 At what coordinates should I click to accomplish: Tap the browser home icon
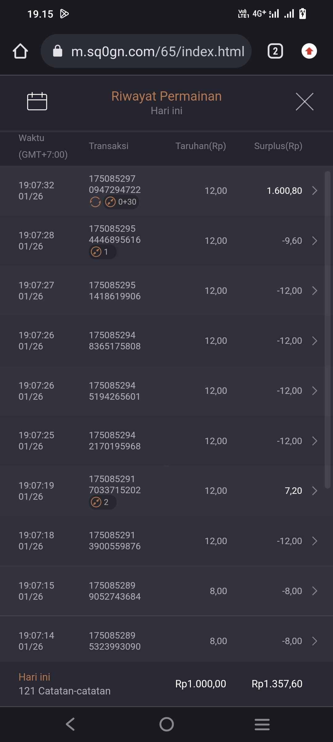20,51
